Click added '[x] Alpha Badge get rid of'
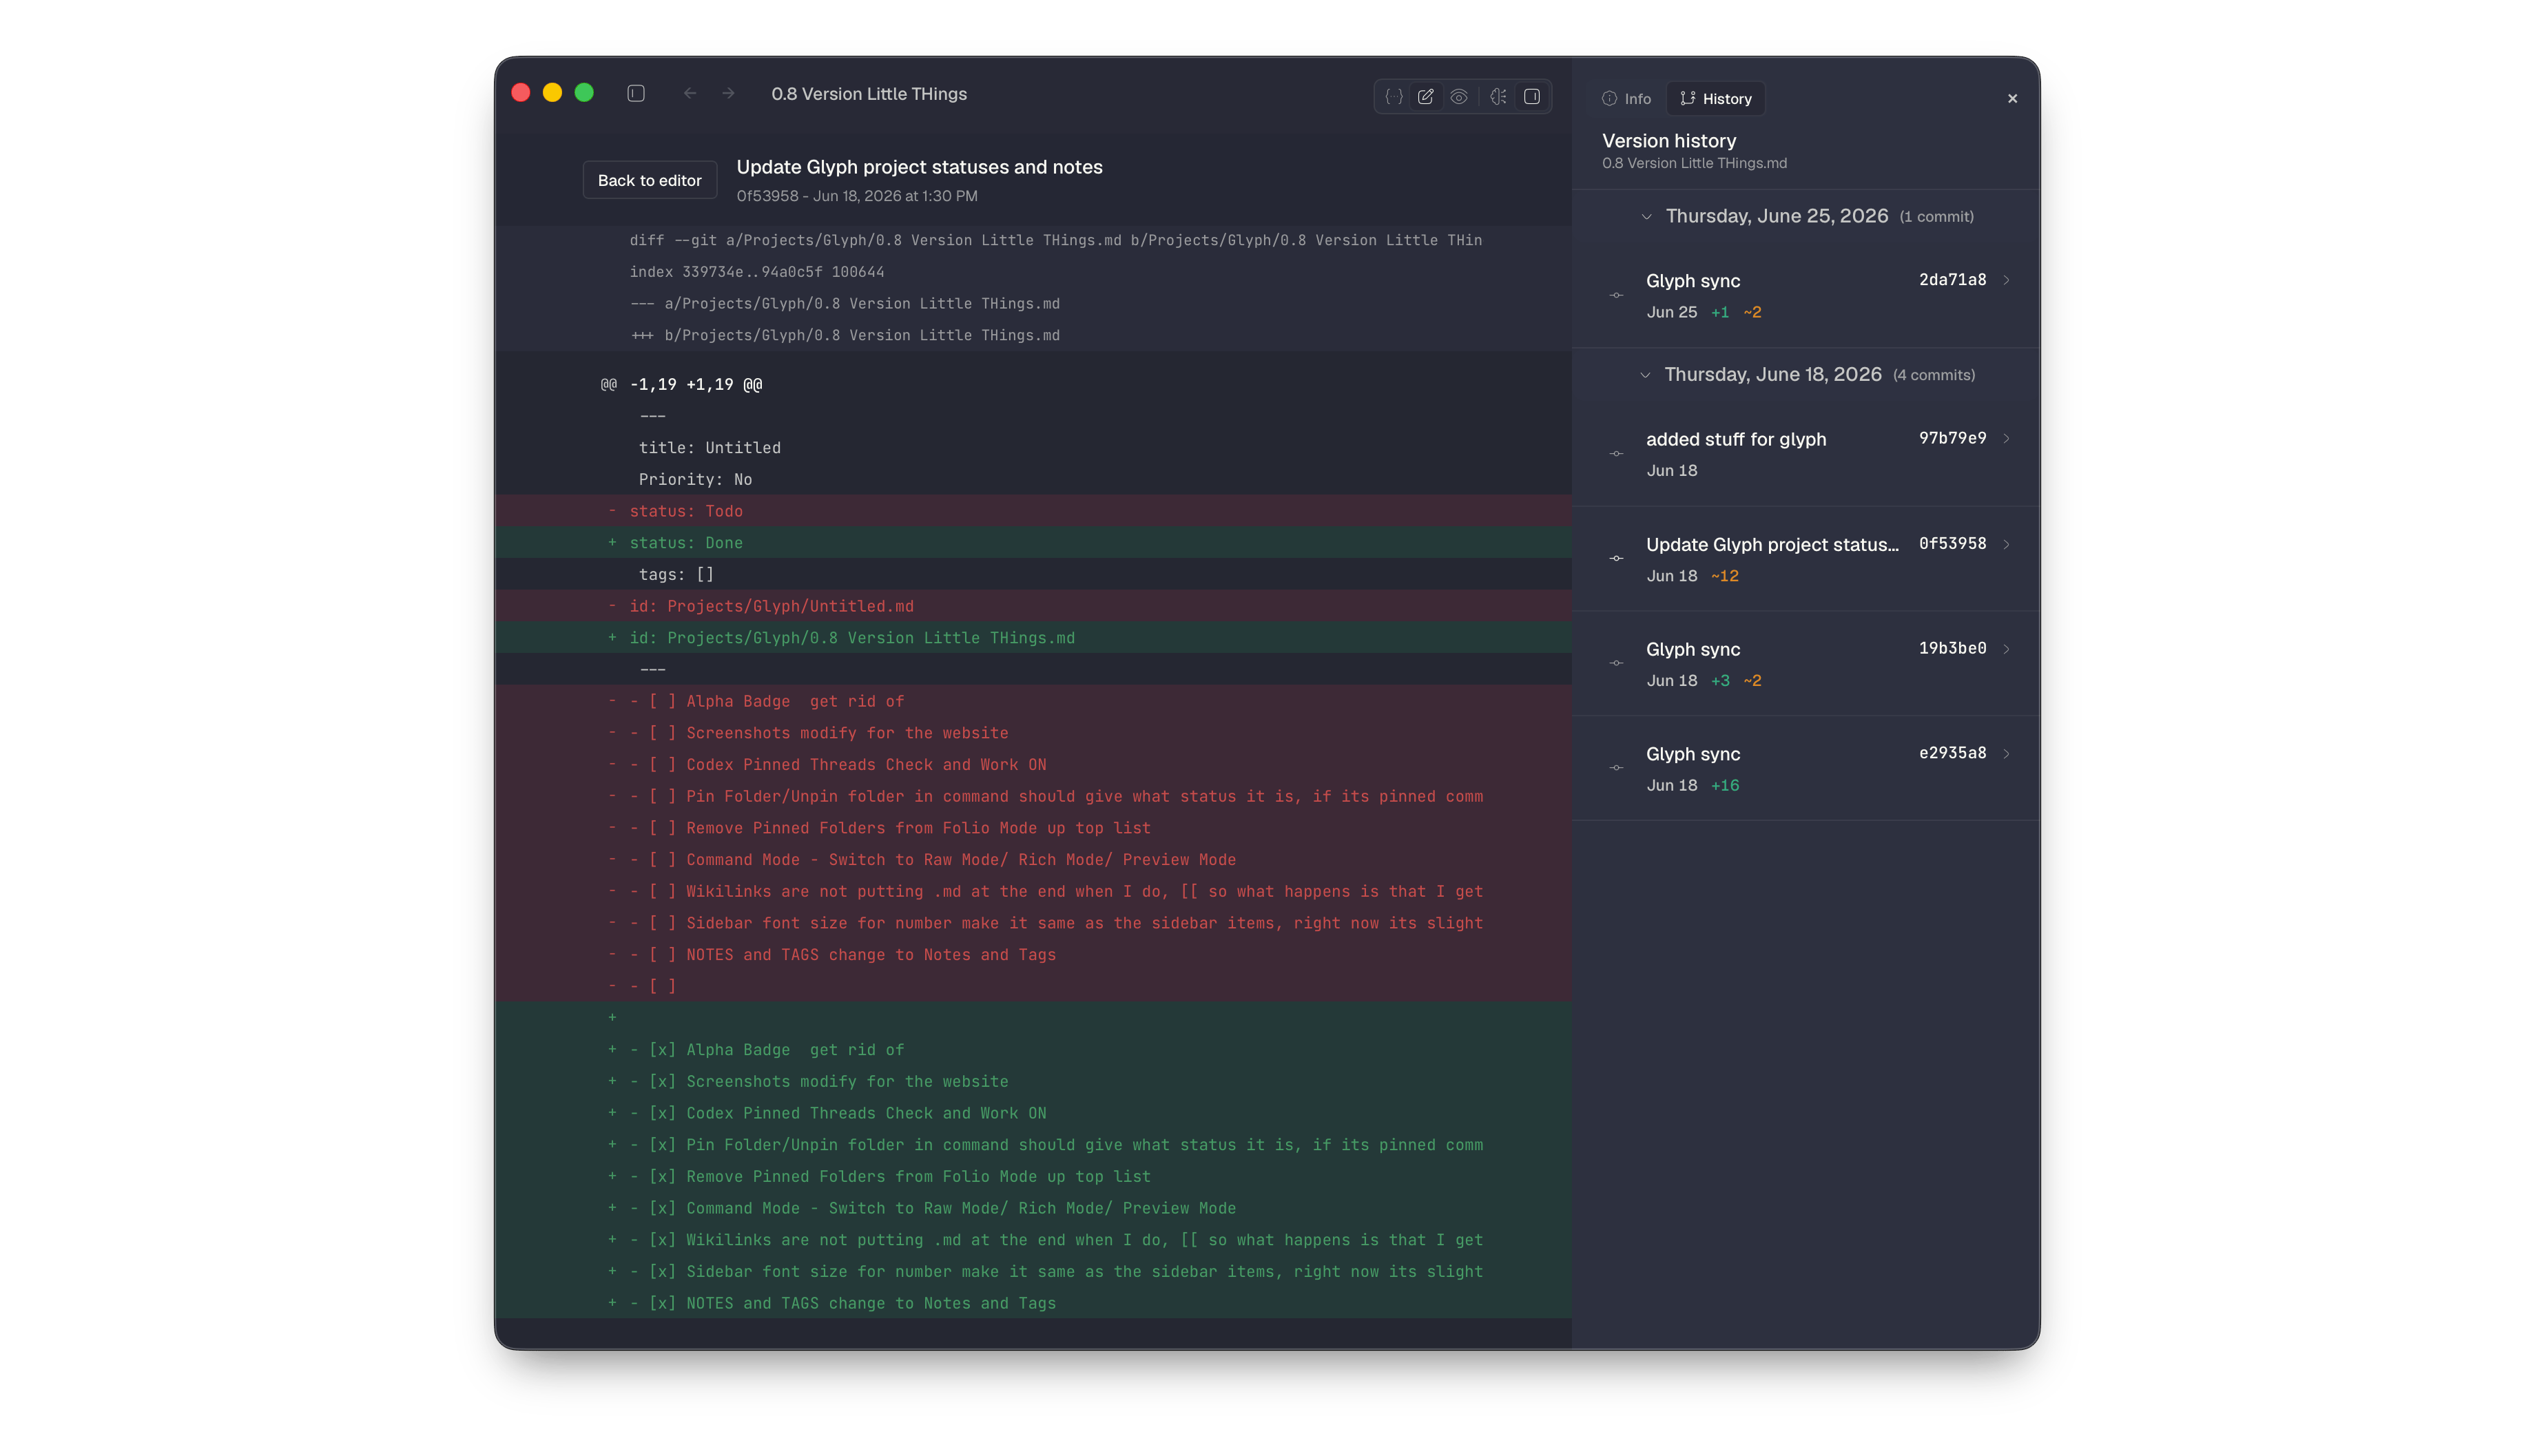This screenshot has height=1456, width=2535. click(1033, 1050)
